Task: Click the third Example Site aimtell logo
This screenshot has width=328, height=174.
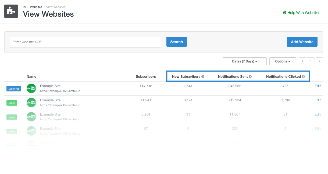Action: 31,117
